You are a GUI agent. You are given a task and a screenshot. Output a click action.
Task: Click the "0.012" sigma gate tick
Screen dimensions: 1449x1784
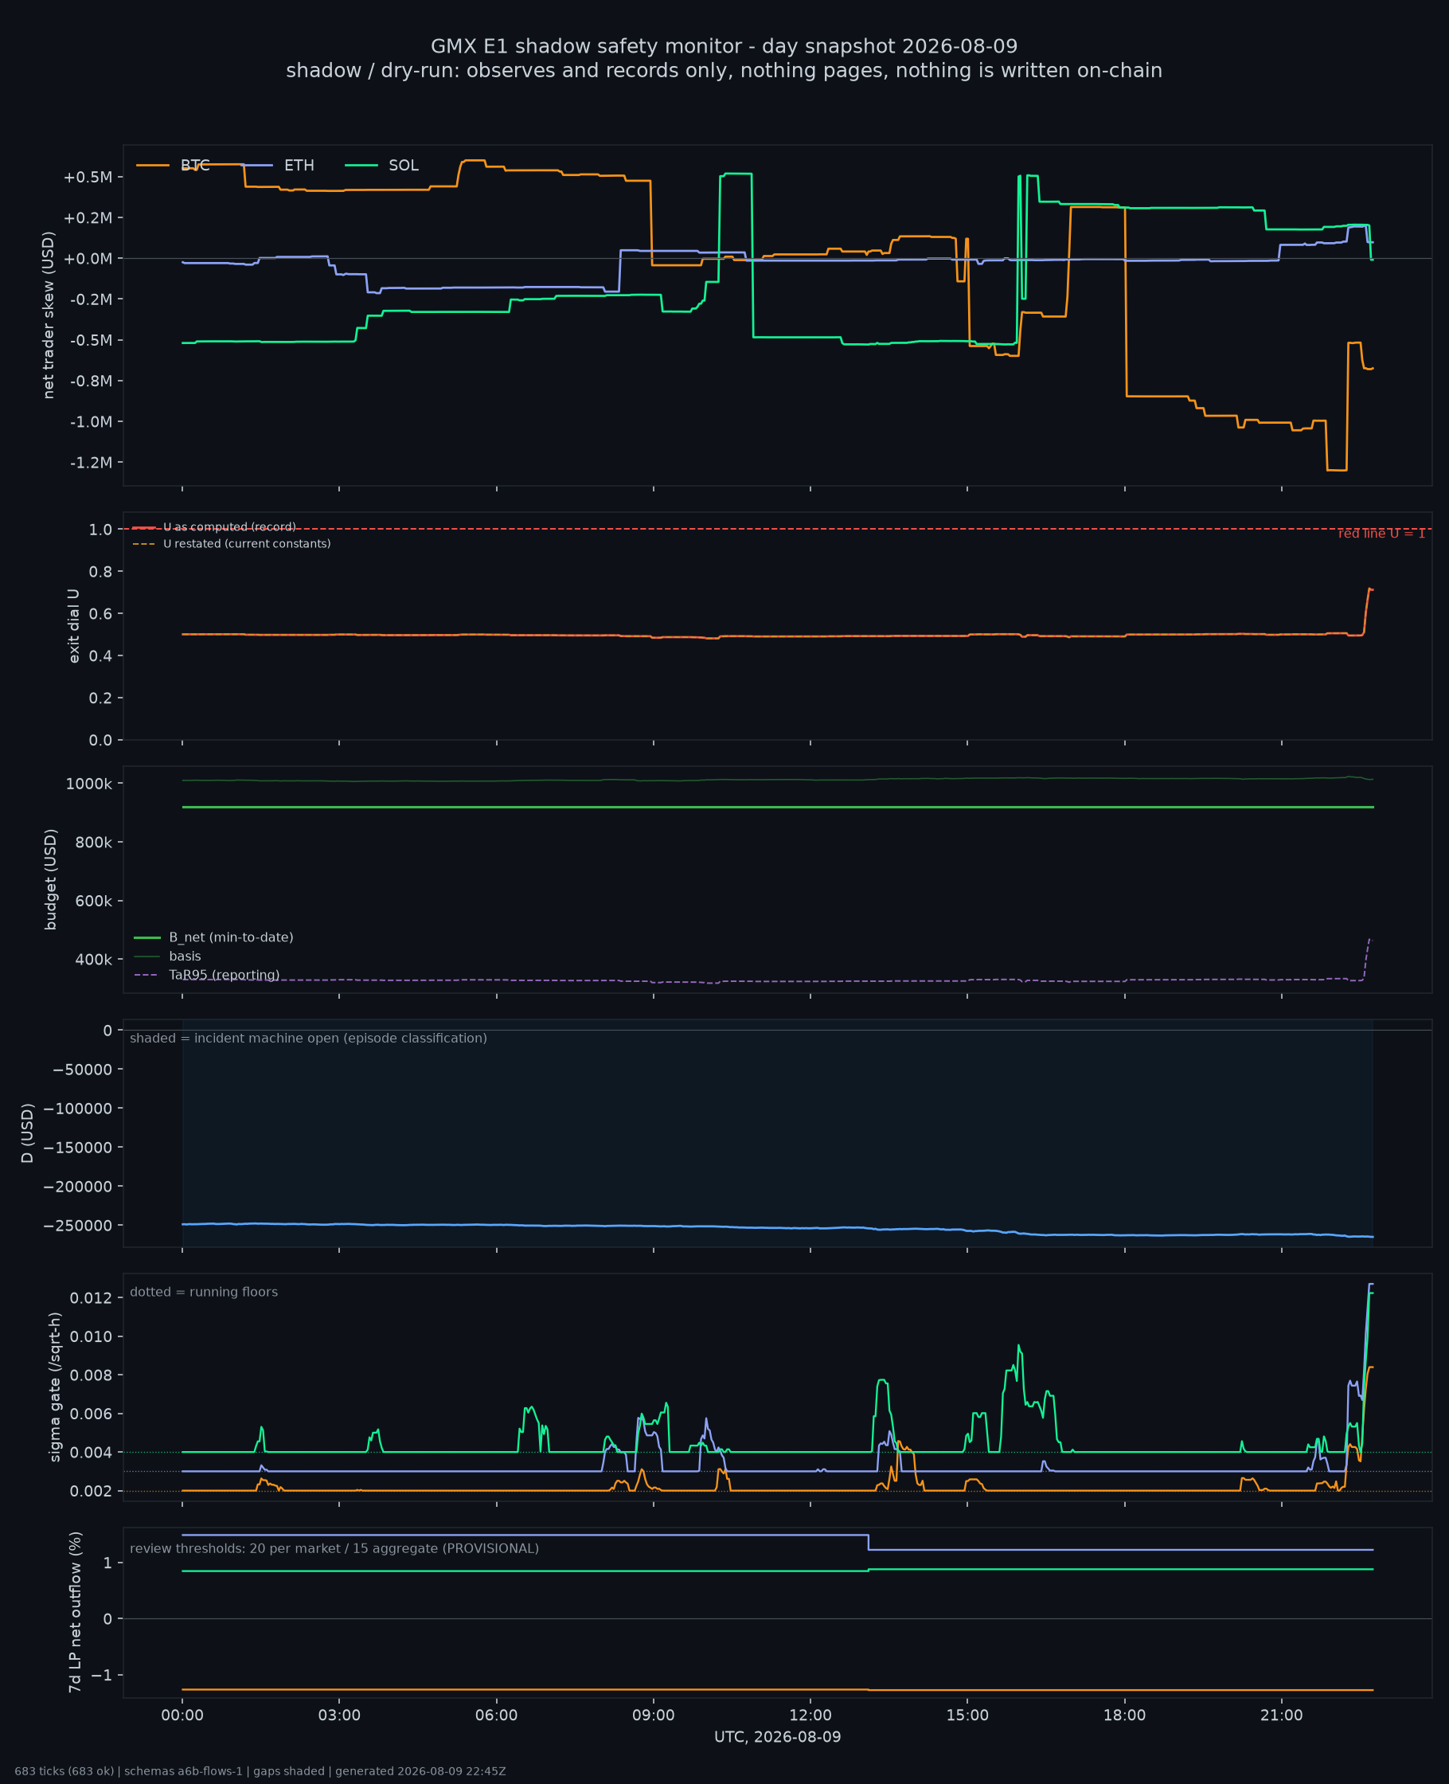92,1298
